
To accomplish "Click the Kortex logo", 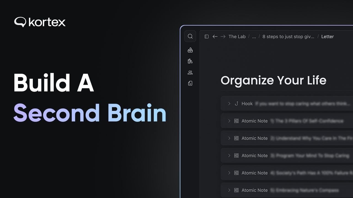I will click(x=40, y=22).
